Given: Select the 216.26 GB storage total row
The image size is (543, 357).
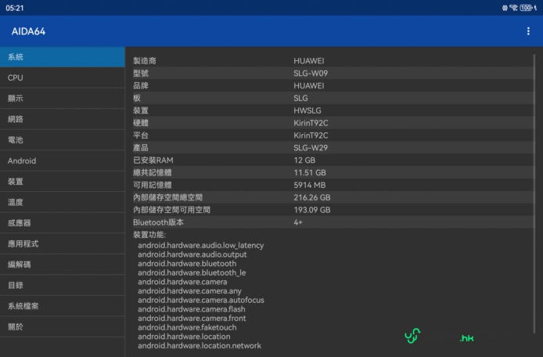Looking at the screenshot, I should coord(333,197).
